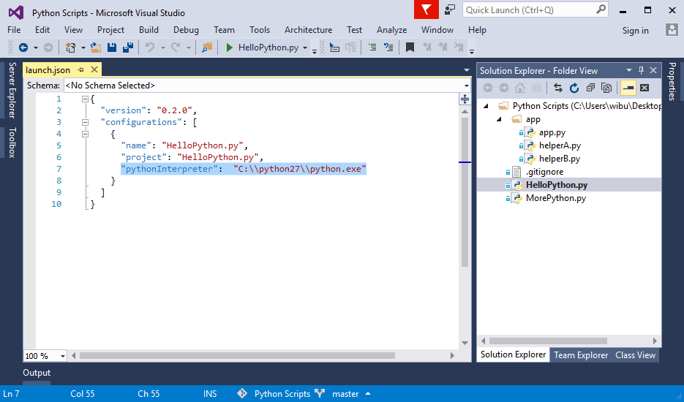
Task: Save launch.json with the Save icon
Action: pyautogui.click(x=112, y=48)
